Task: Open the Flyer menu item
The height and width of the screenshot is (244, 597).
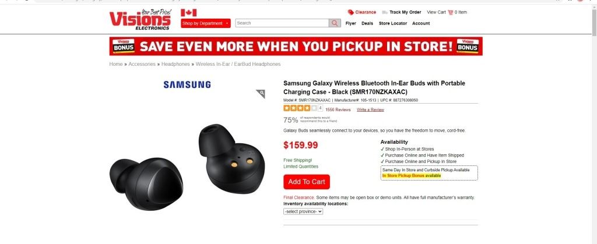Action: [x=350, y=23]
